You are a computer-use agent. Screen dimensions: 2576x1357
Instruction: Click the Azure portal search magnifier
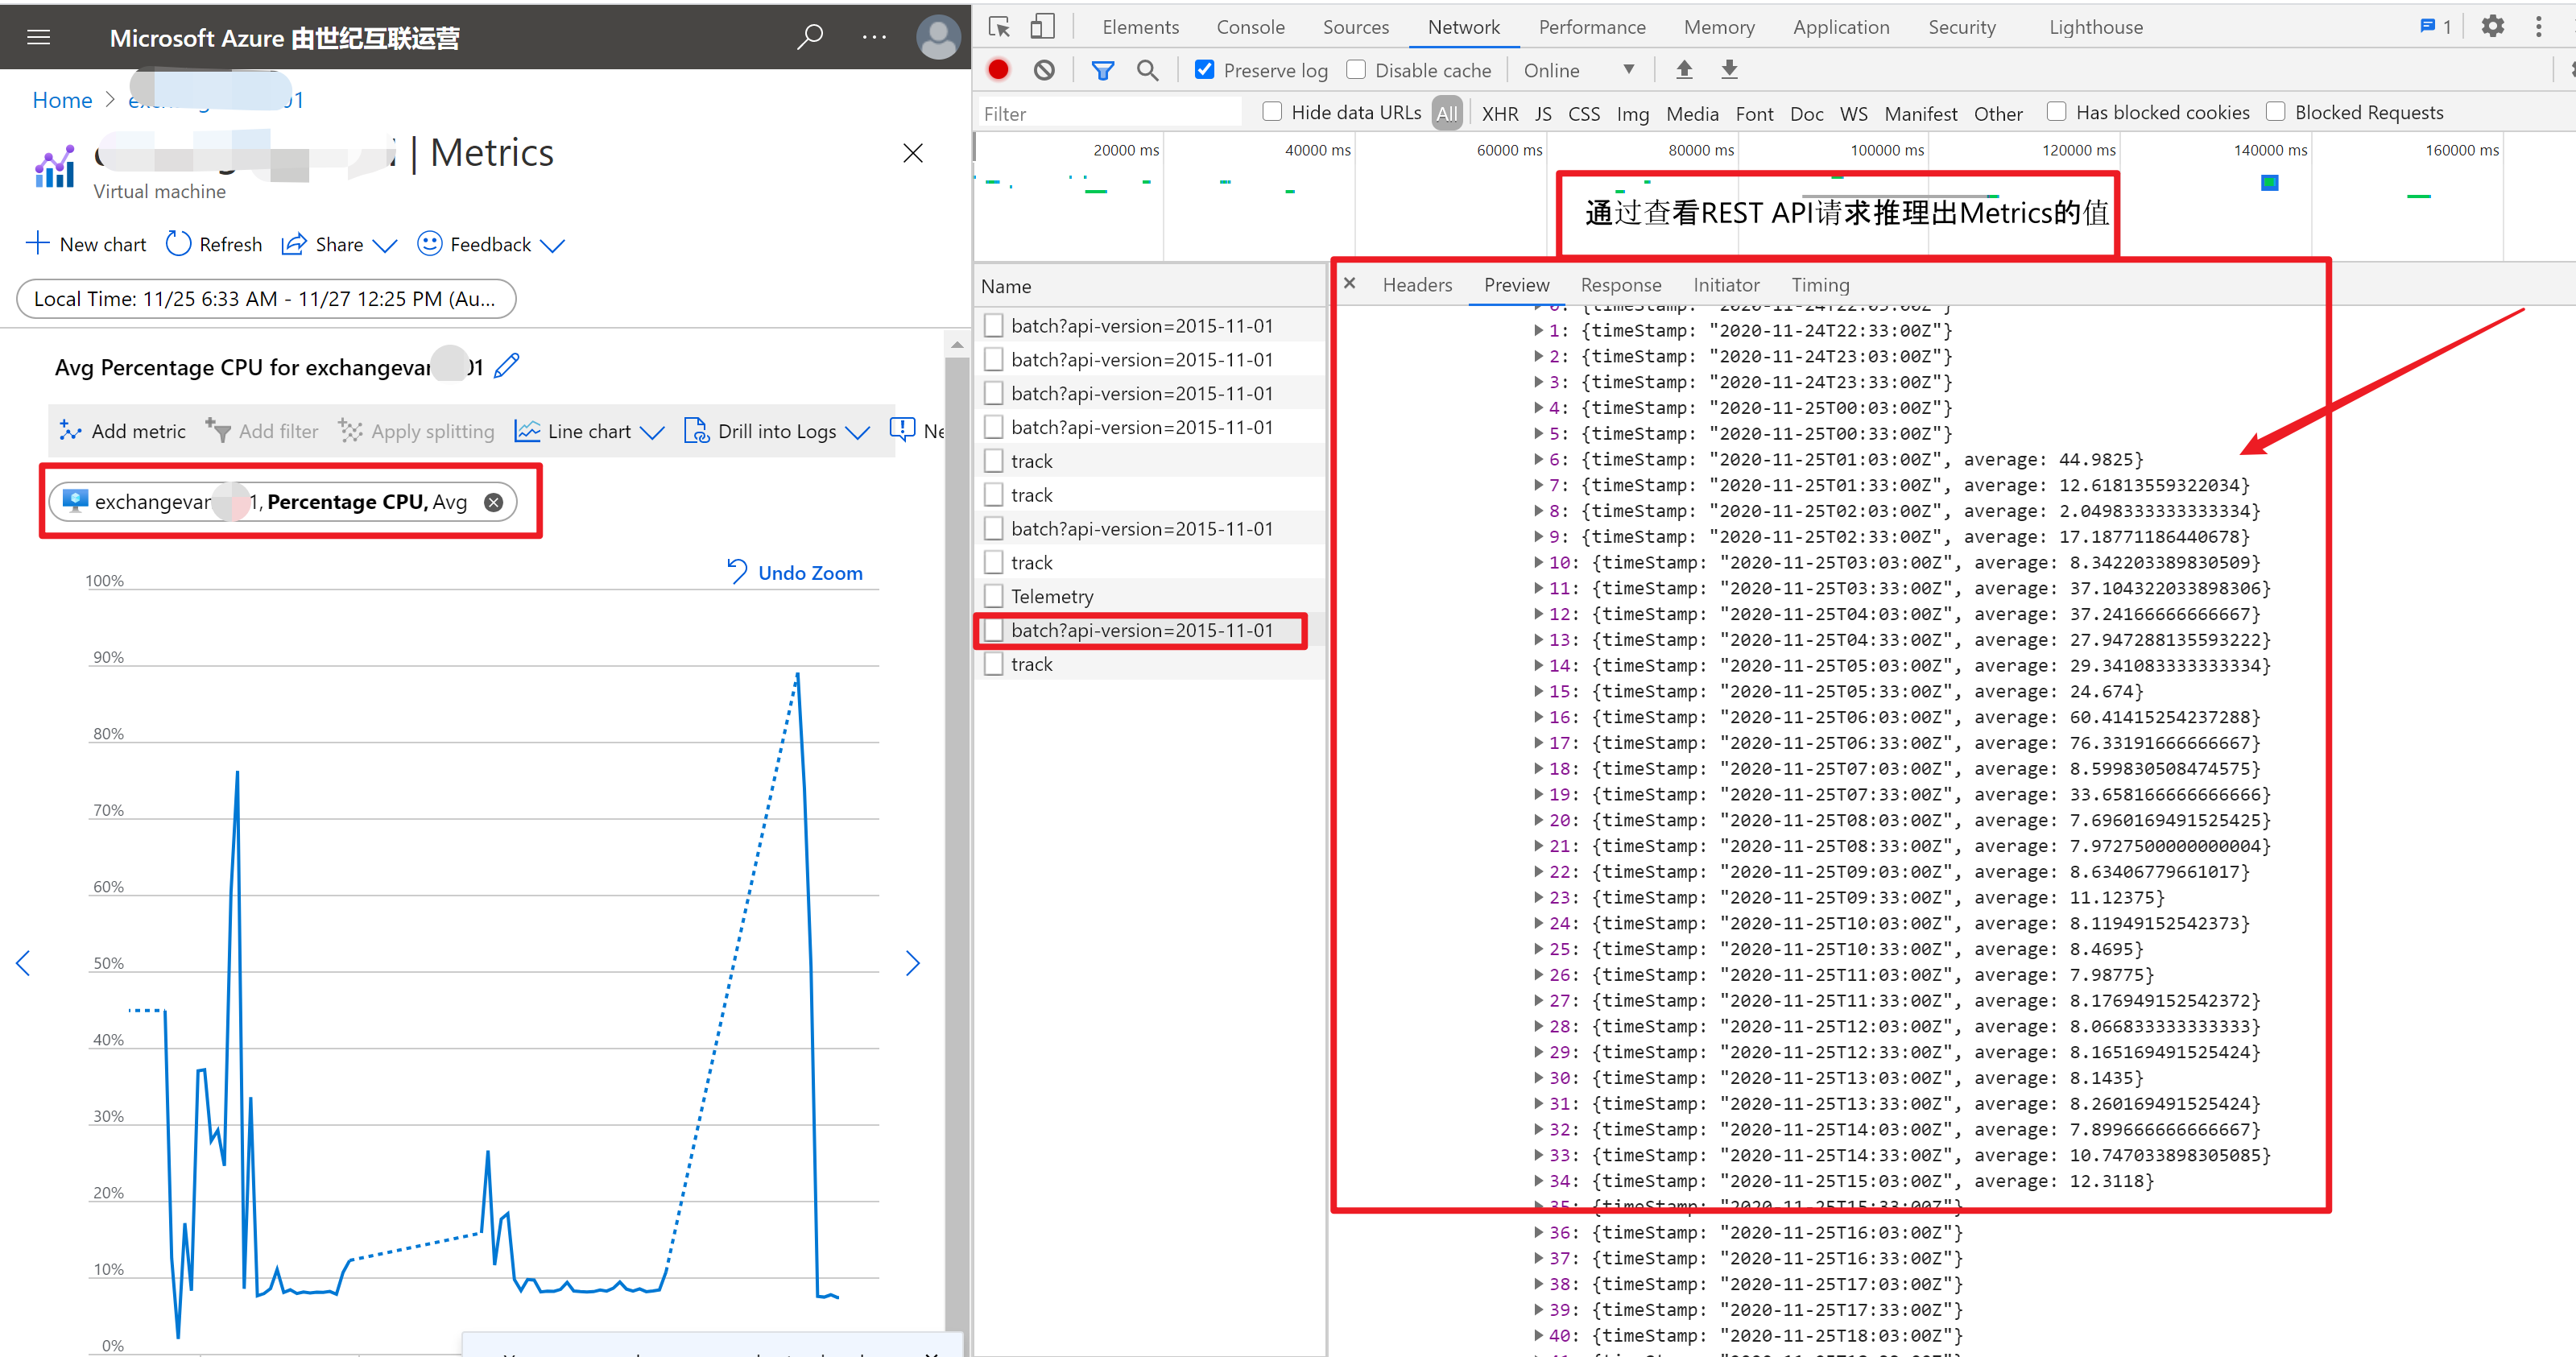(x=809, y=38)
